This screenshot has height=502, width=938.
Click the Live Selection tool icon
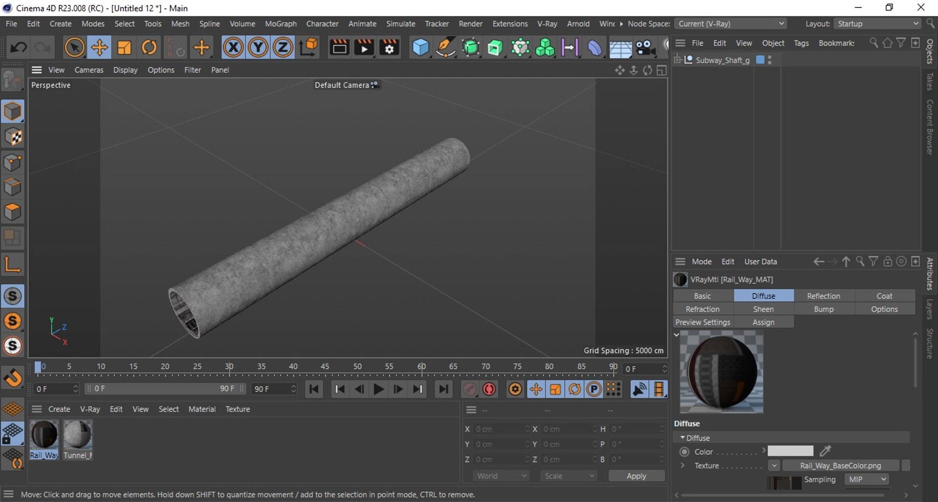click(x=74, y=47)
